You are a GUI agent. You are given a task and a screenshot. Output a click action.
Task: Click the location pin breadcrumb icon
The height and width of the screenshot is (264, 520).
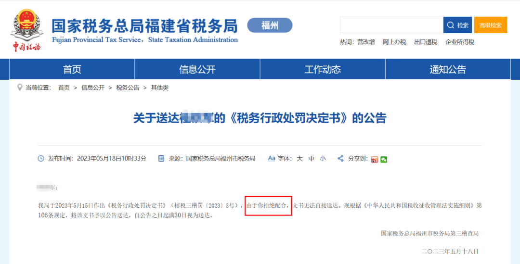(x=19, y=88)
